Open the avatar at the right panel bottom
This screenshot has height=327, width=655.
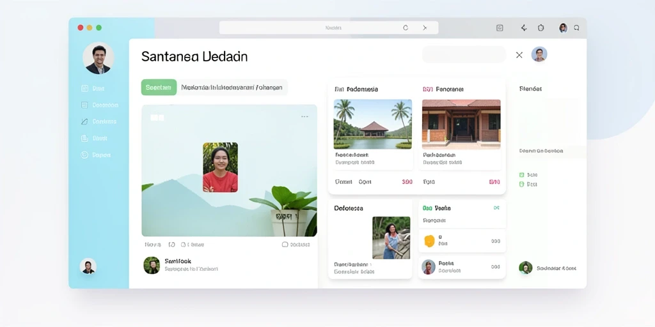526,268
